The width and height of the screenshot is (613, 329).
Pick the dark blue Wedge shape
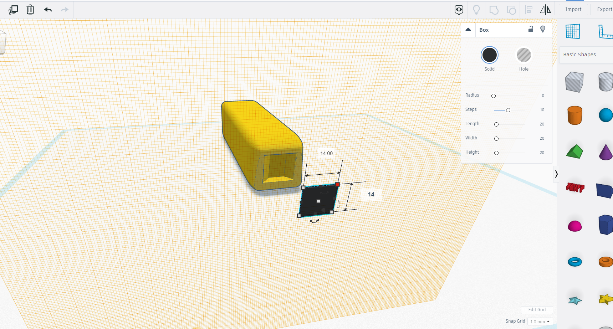coord(605,190)
